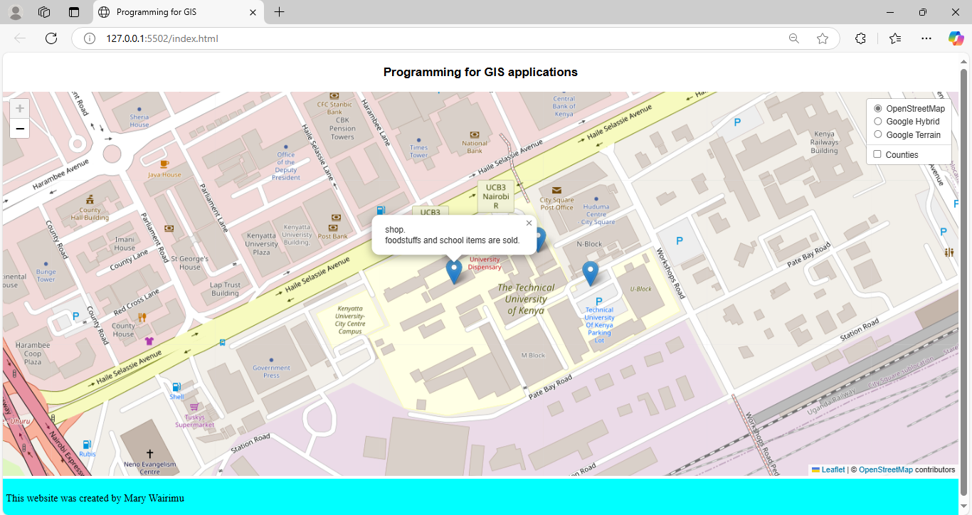Click the Times Tower label

point(418,152)
